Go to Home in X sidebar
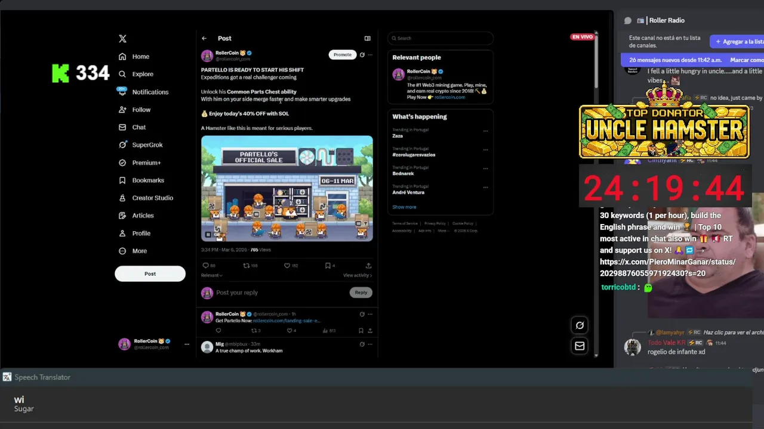This screenshot has height=429, width=764. point(134,57)
